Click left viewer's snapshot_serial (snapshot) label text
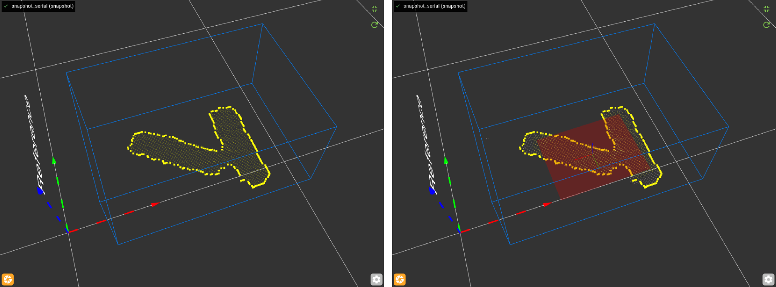Image resolution: width=776 pixels, height=287 pixels. coord(42,6)
